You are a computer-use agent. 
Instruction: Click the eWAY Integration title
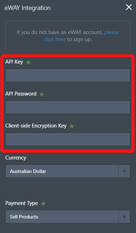coord(28,8)
